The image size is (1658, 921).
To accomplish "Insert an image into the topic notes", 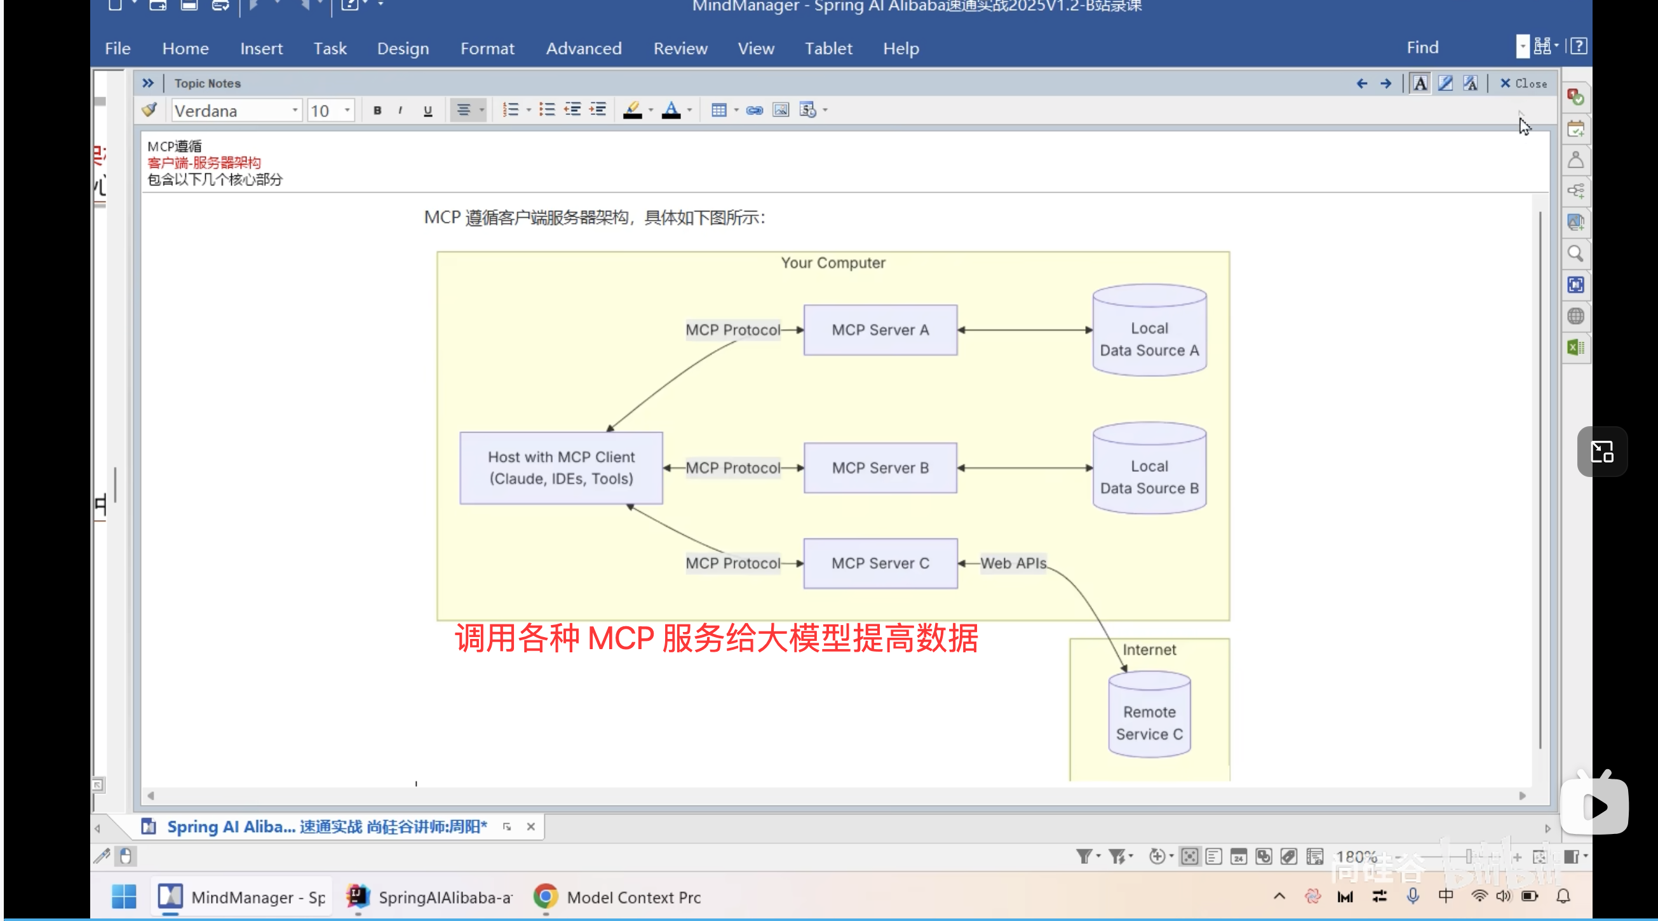I will [x=780, y=109].
